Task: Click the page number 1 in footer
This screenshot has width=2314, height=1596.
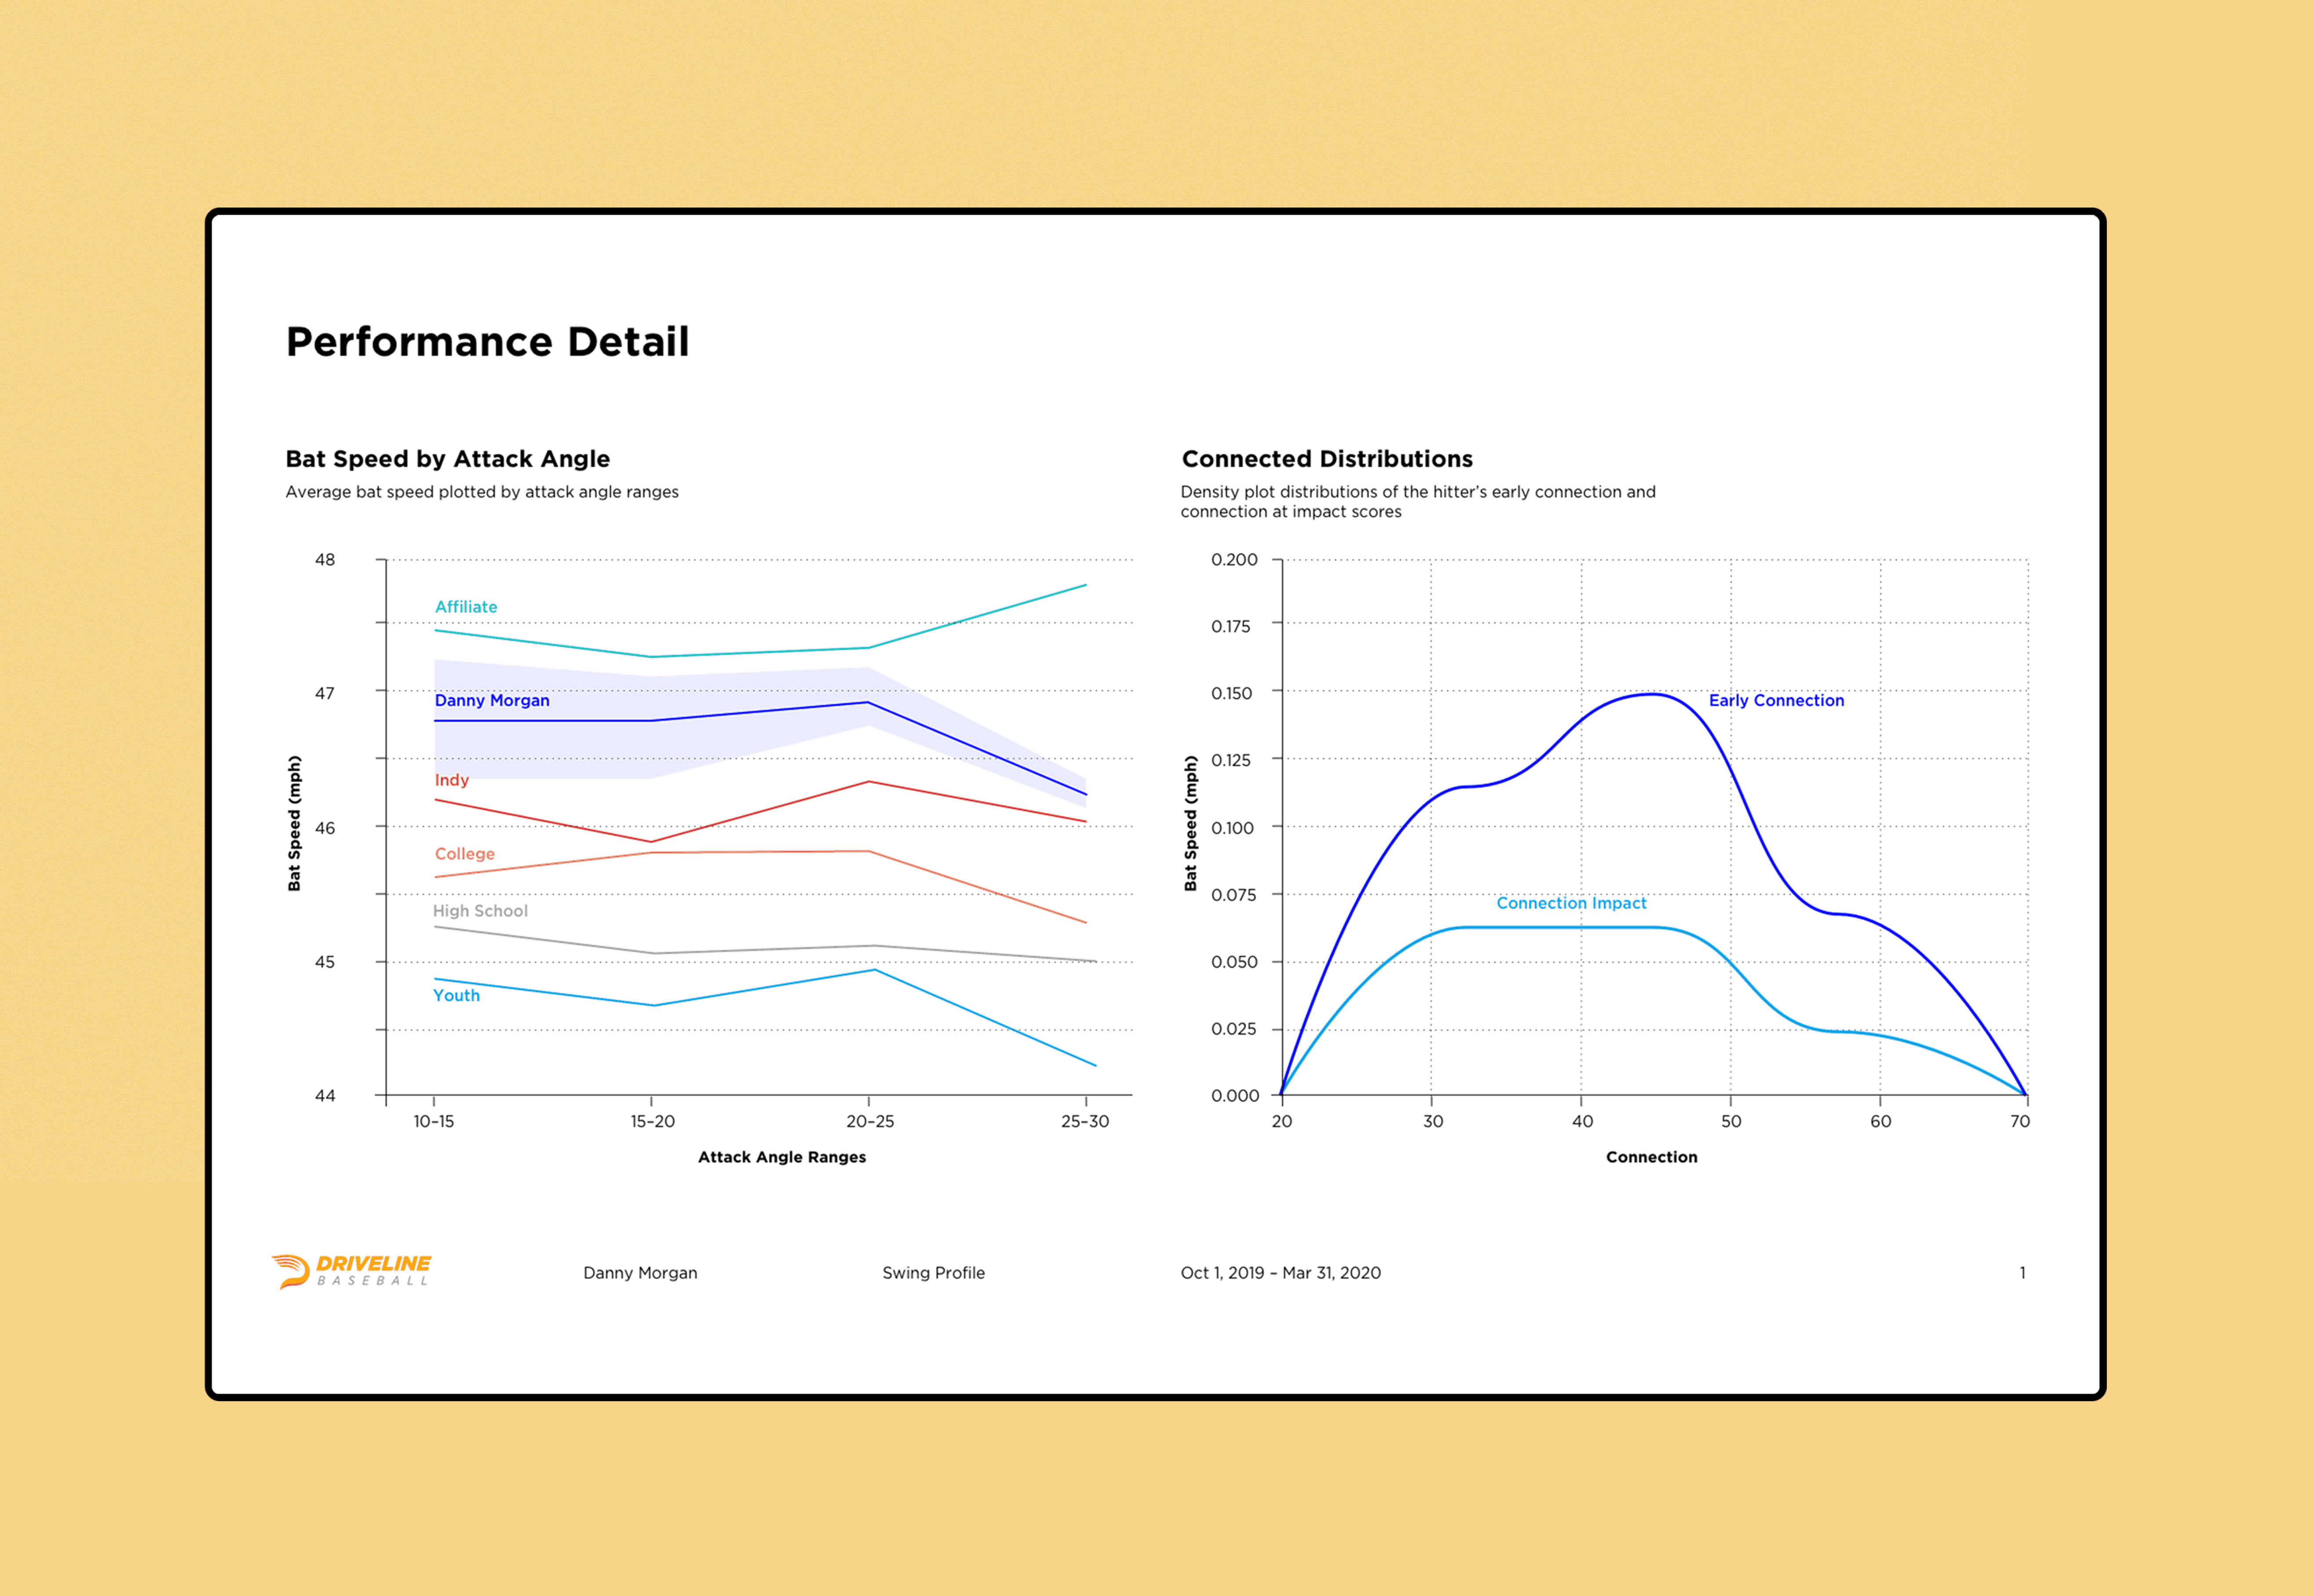Action: click(x=2022, y=1273)
